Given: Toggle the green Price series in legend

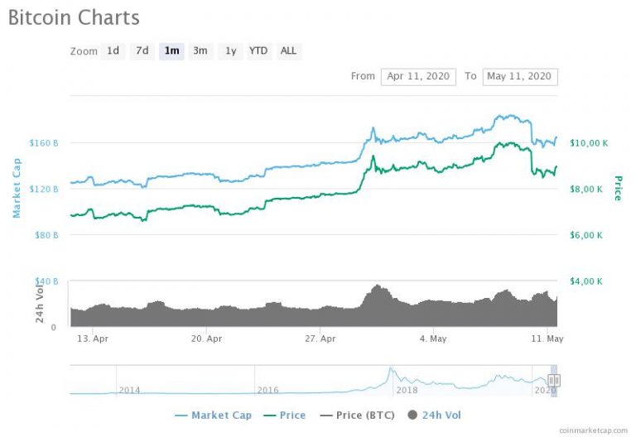Looking at the screenshot, I should tap(284, 415).
